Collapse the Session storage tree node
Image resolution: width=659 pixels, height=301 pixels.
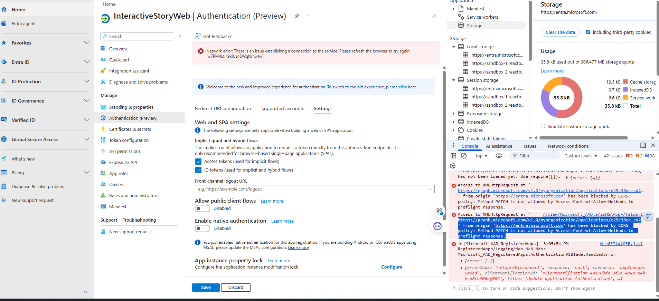453,80
